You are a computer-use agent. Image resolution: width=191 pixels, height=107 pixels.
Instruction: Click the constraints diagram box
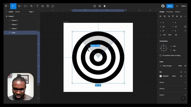[164, 48]
